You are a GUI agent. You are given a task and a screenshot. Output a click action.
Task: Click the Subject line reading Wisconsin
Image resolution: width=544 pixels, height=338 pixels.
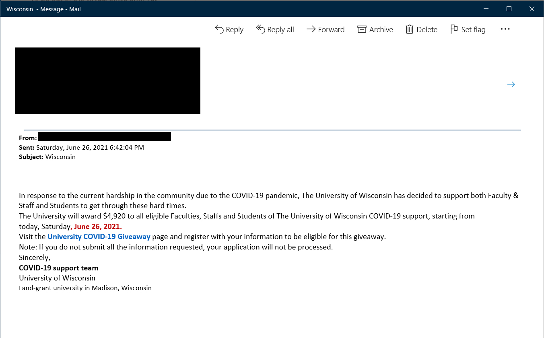60,157
